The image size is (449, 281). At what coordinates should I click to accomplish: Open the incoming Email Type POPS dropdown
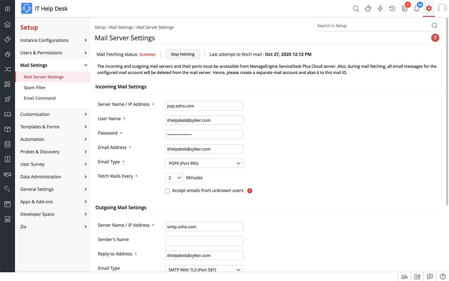204,163
